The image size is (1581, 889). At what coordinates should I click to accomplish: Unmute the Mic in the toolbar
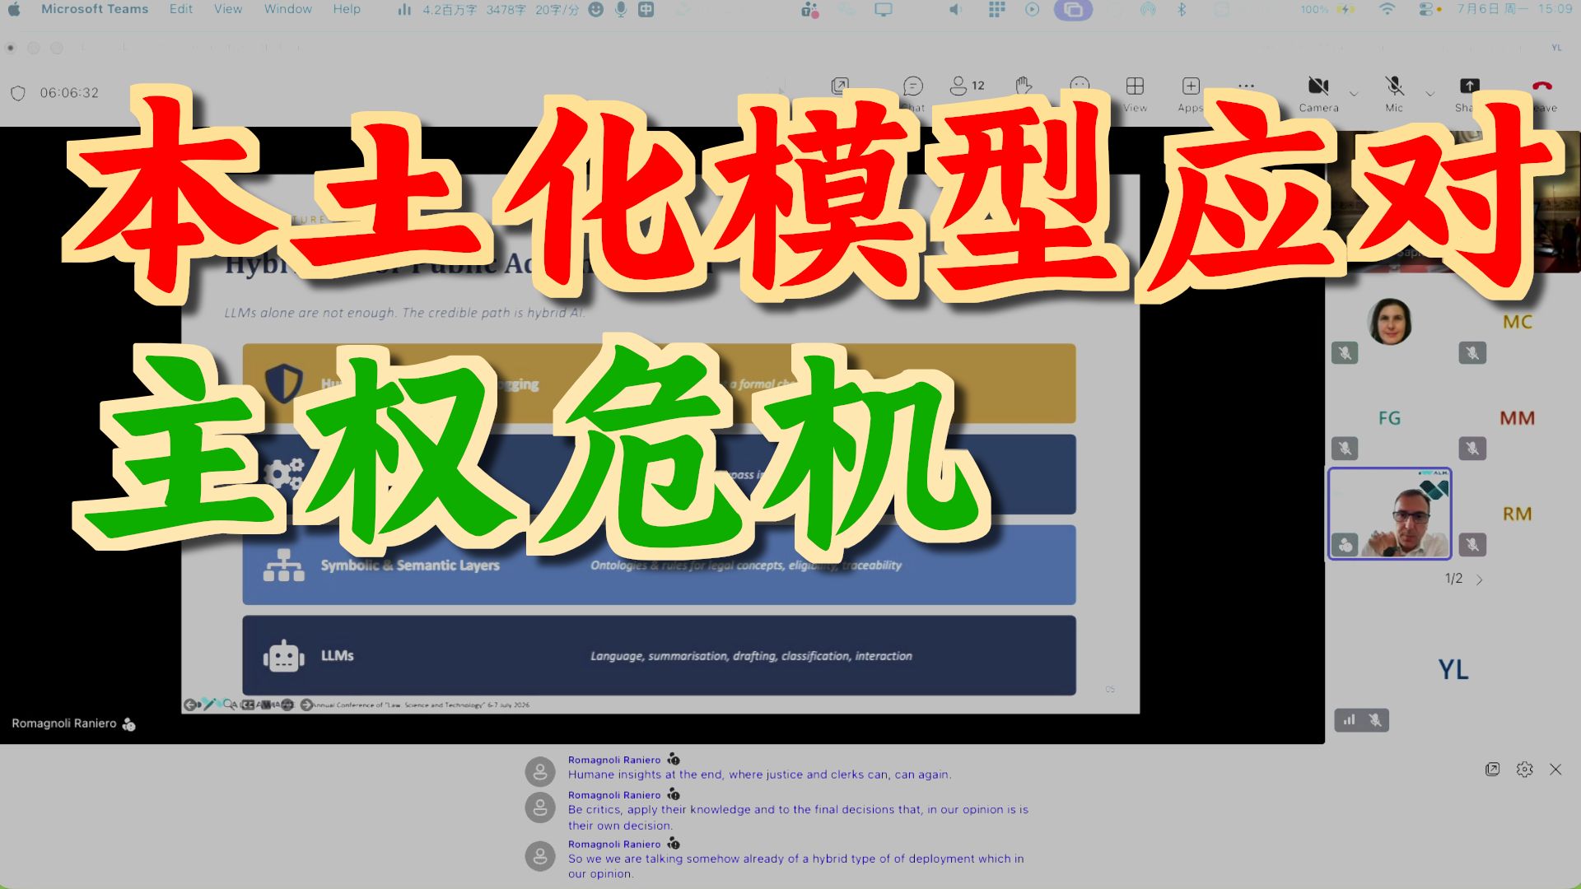click(1394, 93)
